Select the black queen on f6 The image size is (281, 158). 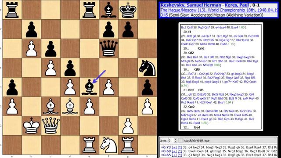(108, 48)
